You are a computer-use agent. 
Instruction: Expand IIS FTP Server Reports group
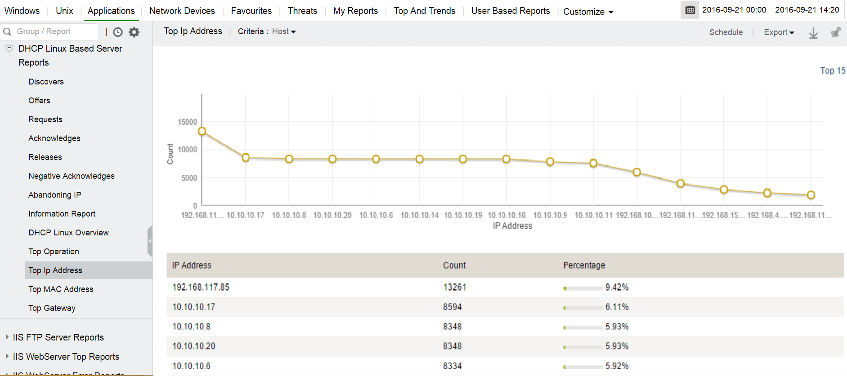tap(7, 337)
